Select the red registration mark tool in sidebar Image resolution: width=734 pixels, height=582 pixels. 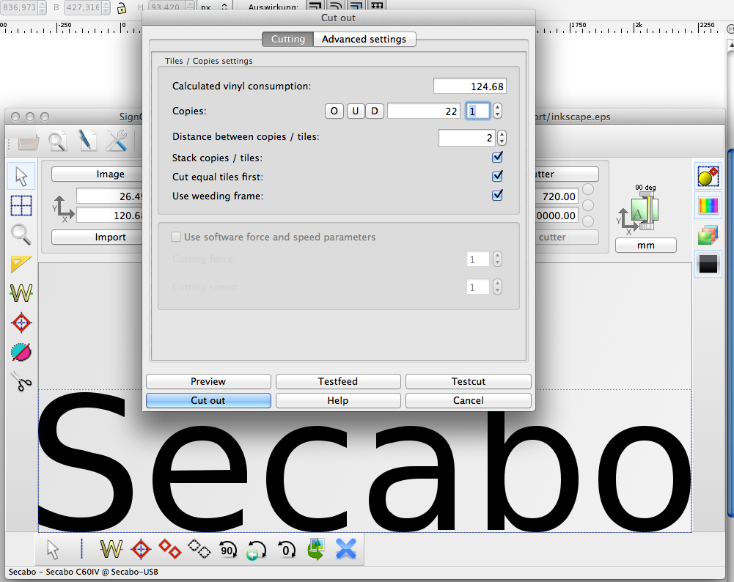[21, 323]
